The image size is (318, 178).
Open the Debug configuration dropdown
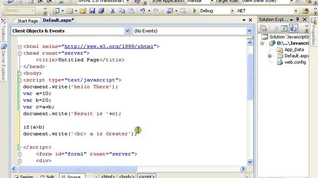pos(232,11)
